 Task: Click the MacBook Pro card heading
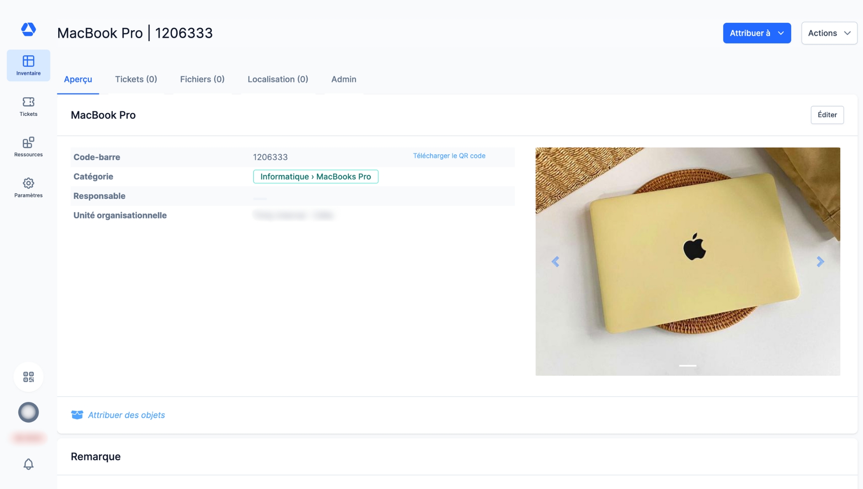pyautogui.click(x=103, y=115)
